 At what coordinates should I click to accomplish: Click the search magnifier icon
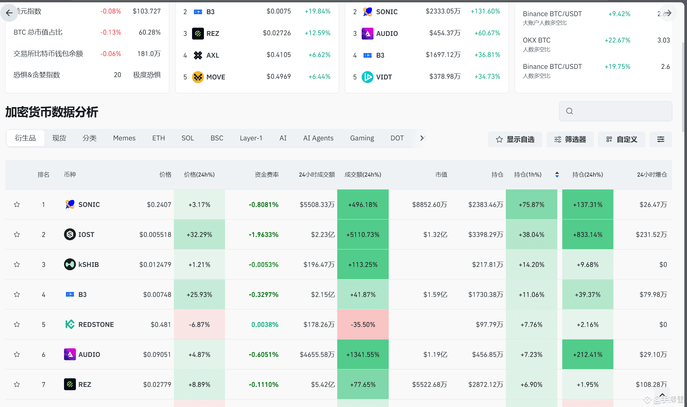570,111
